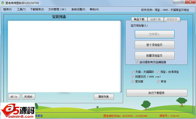Click the 文件导入 button
This screenshot has width=196, height=119.
pyautogui.click(x=154, y=34)
